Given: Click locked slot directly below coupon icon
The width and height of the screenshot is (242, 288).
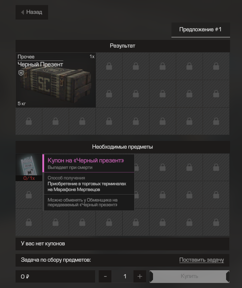Looking at the screenshot, I should 29,195.
